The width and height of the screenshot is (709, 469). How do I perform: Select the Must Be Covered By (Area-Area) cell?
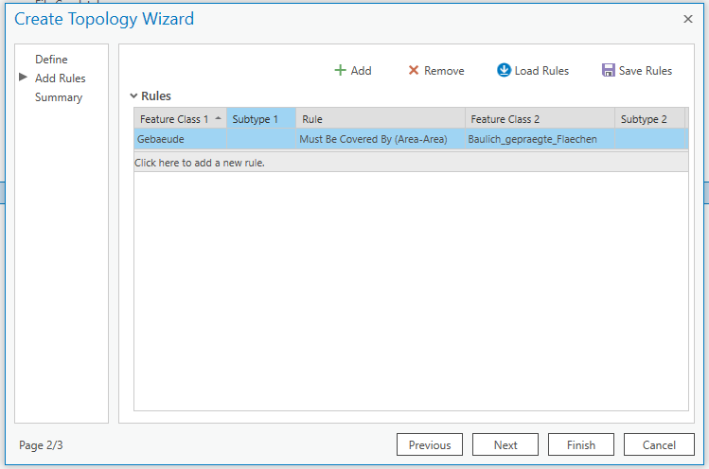(381, 139)
